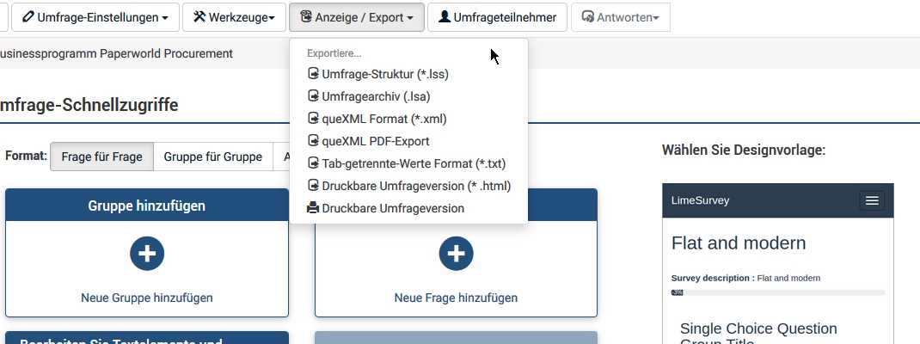The width and height of the screenshot is (920, 344).
Task: Click 'Neue Gruppe hinzufügen' link
Action: [147, 298]
